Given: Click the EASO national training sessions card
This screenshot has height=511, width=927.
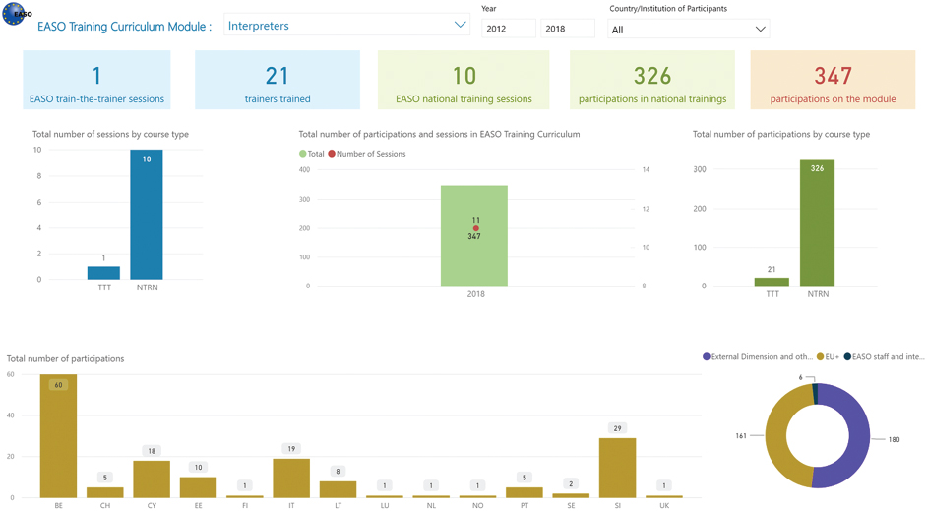Looking at the screenshot, I should (463, 81).
